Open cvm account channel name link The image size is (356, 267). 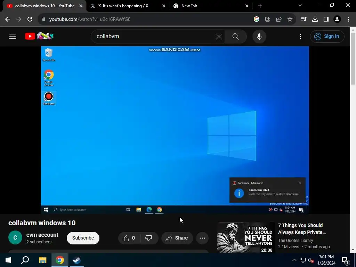click(42, 235)
